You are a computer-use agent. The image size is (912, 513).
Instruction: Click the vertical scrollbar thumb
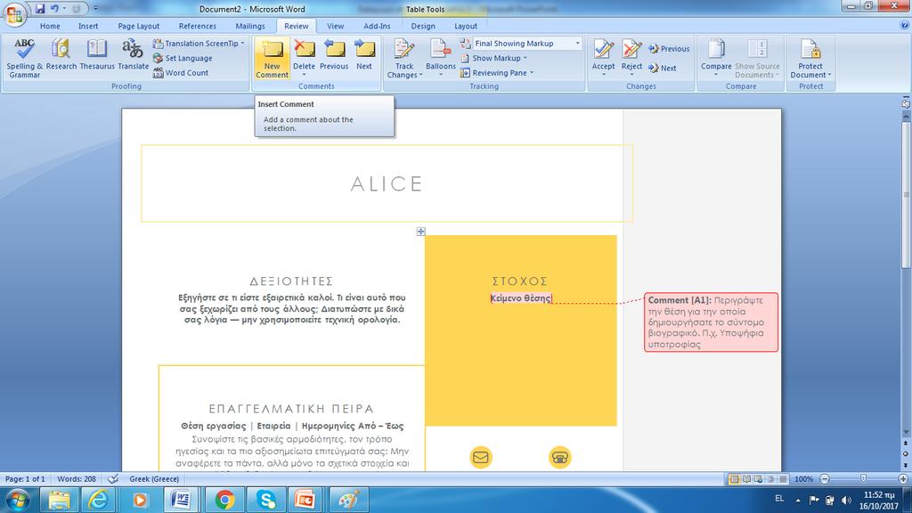click(906, 194)
